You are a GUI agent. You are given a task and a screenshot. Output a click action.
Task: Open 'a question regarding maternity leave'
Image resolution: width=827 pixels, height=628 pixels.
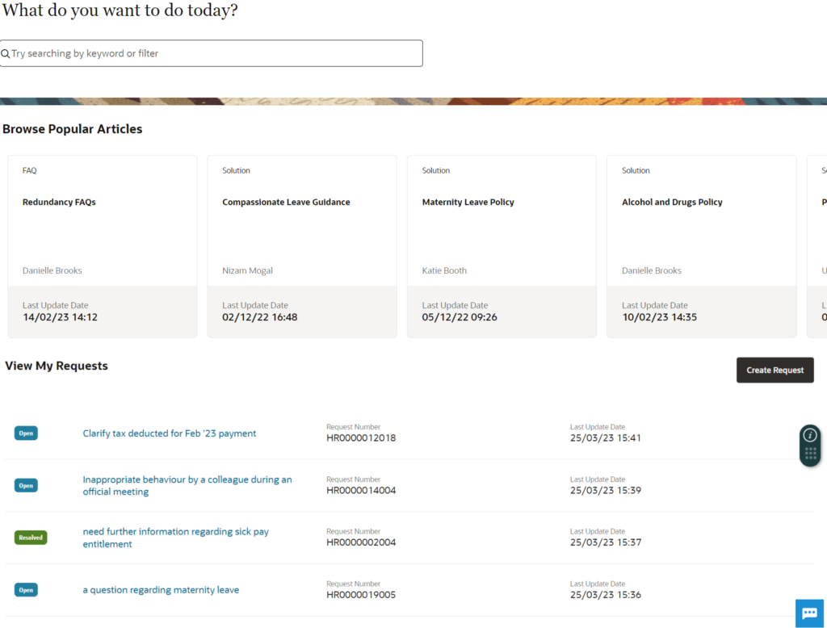[x=160, y=590]
